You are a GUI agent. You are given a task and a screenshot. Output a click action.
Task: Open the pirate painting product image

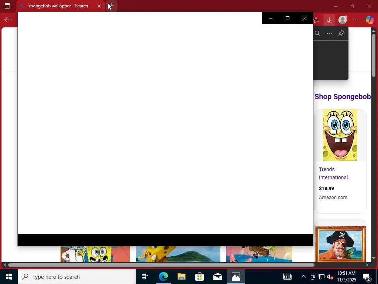click(x=340, y=244)
